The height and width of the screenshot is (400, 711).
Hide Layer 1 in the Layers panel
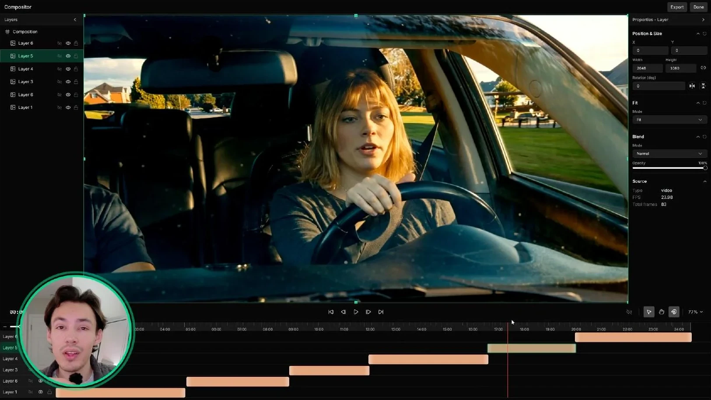[x=68, y=108]
